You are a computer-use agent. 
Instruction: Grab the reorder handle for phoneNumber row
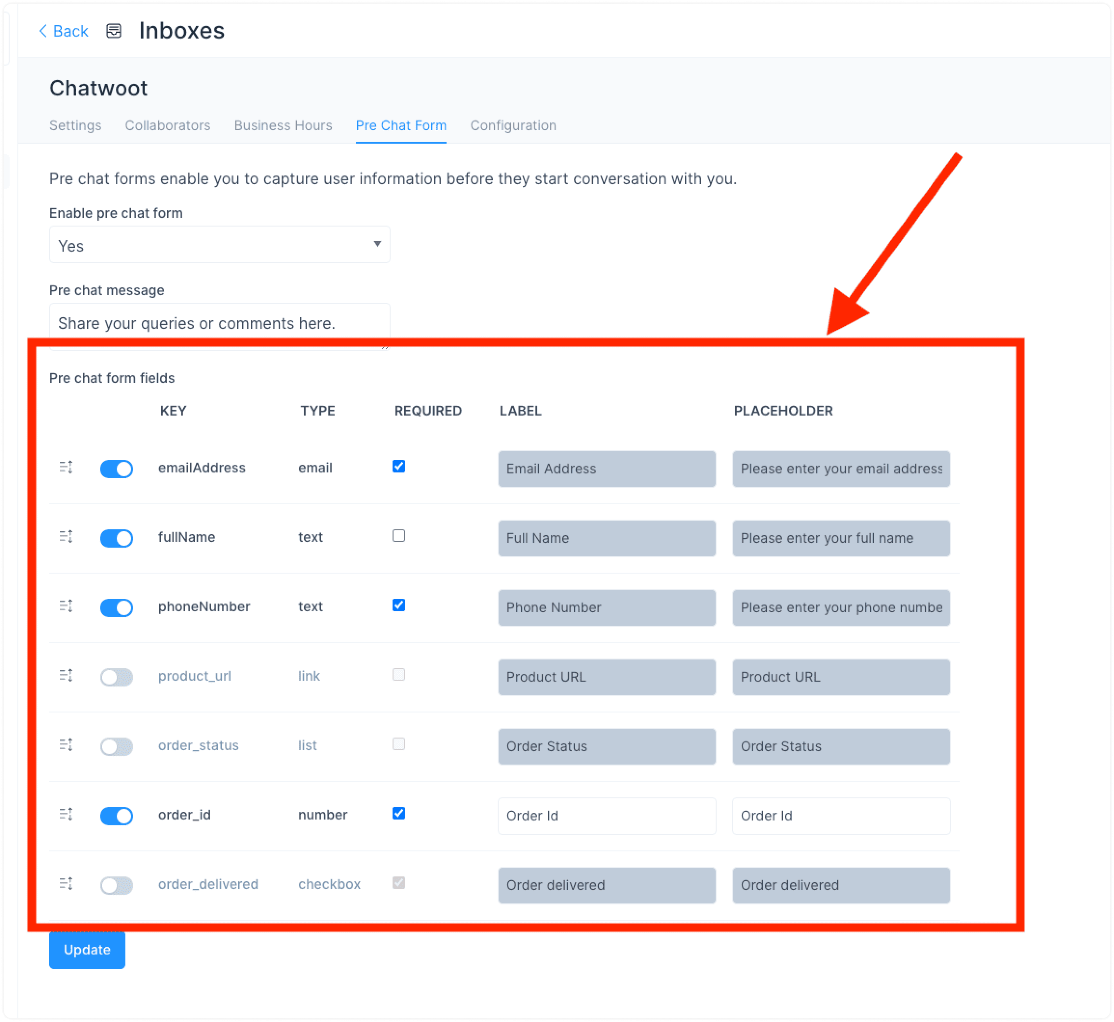point(66,606)
